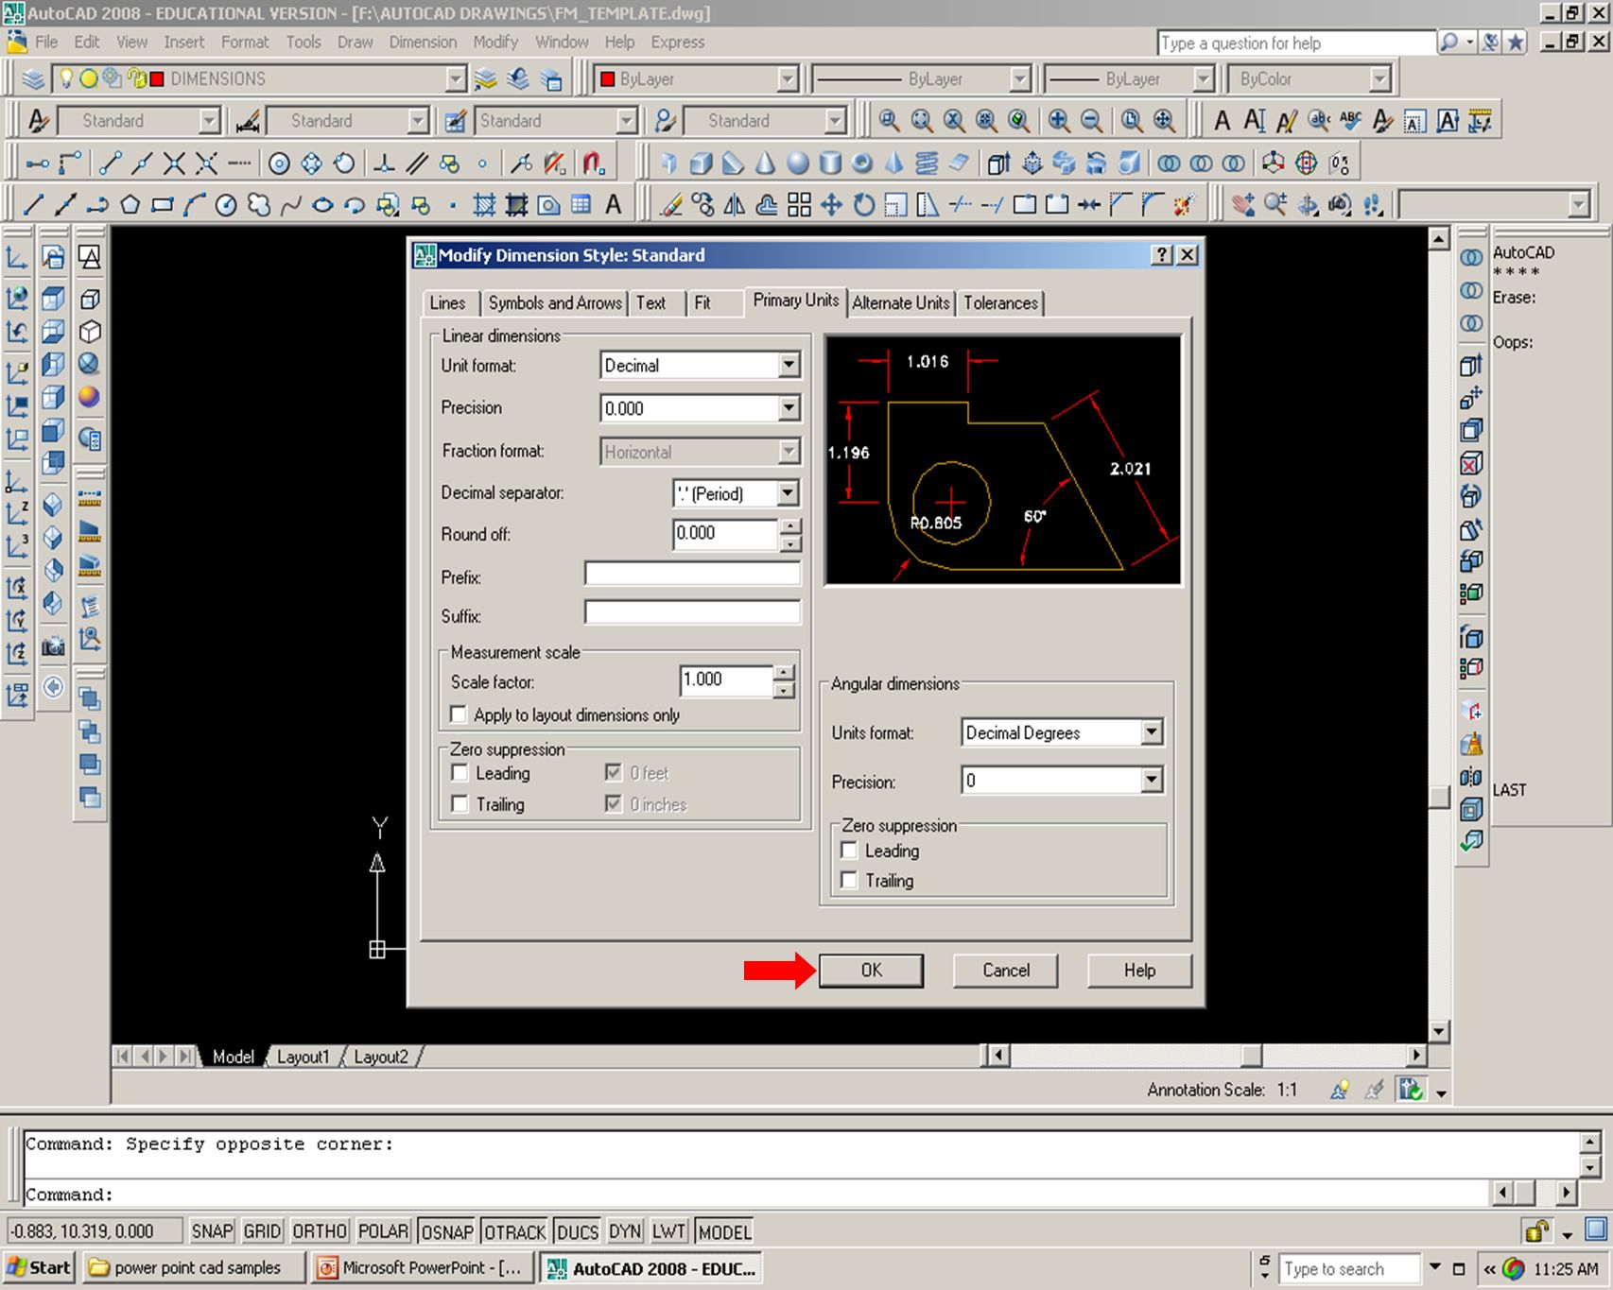Screen dimensions: 1613x1290
Task: Select the Circle draw tool
Action: coord(226,204)
